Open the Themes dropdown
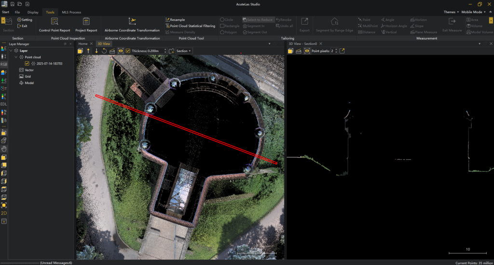 click(450, 12)
